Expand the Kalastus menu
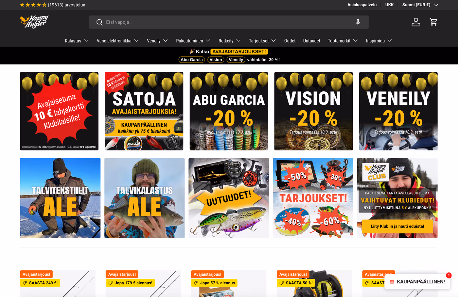The height and width of the screenshot is (297, 458). click(x=77, y=41)
